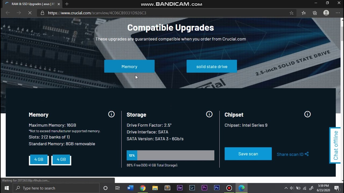Click the Memory upgrades button
Viewport: 344px width, 193px height.
(x=129, y=66)
